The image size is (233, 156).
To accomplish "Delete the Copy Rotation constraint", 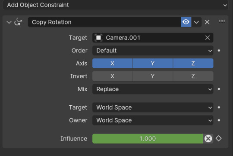I will [207, 22].
